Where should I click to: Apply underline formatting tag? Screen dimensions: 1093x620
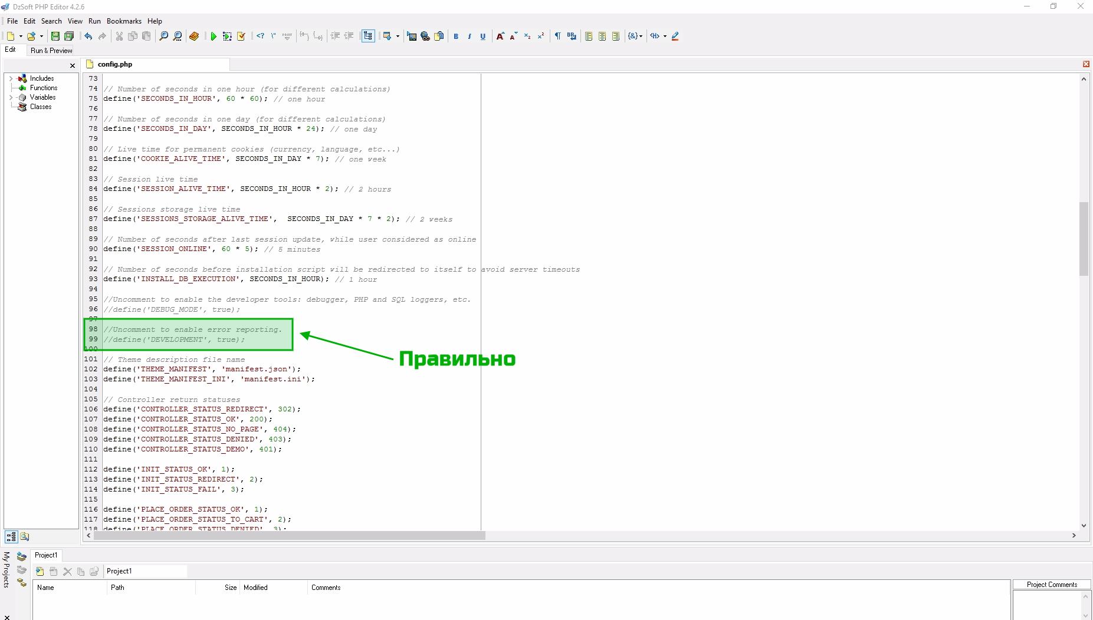[483, 36]
